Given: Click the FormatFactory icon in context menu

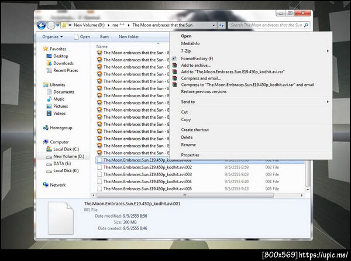Looking at the screenshot, I should pos(174,59).
